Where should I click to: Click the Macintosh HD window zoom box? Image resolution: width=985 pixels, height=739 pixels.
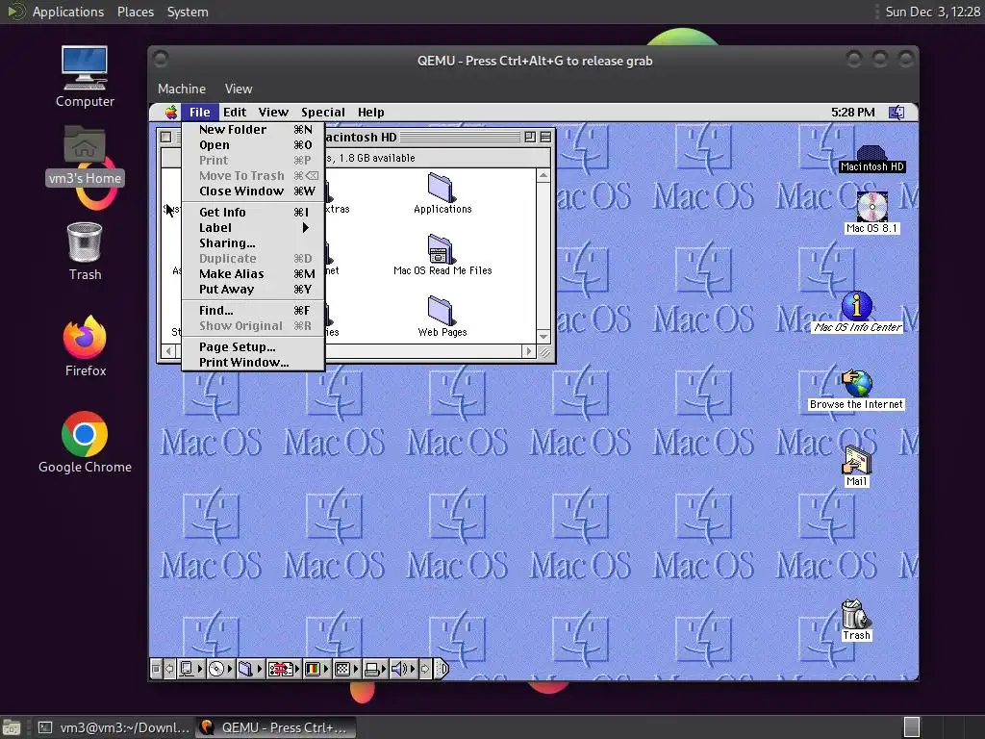pyautogui.click(x=530, y=137)
